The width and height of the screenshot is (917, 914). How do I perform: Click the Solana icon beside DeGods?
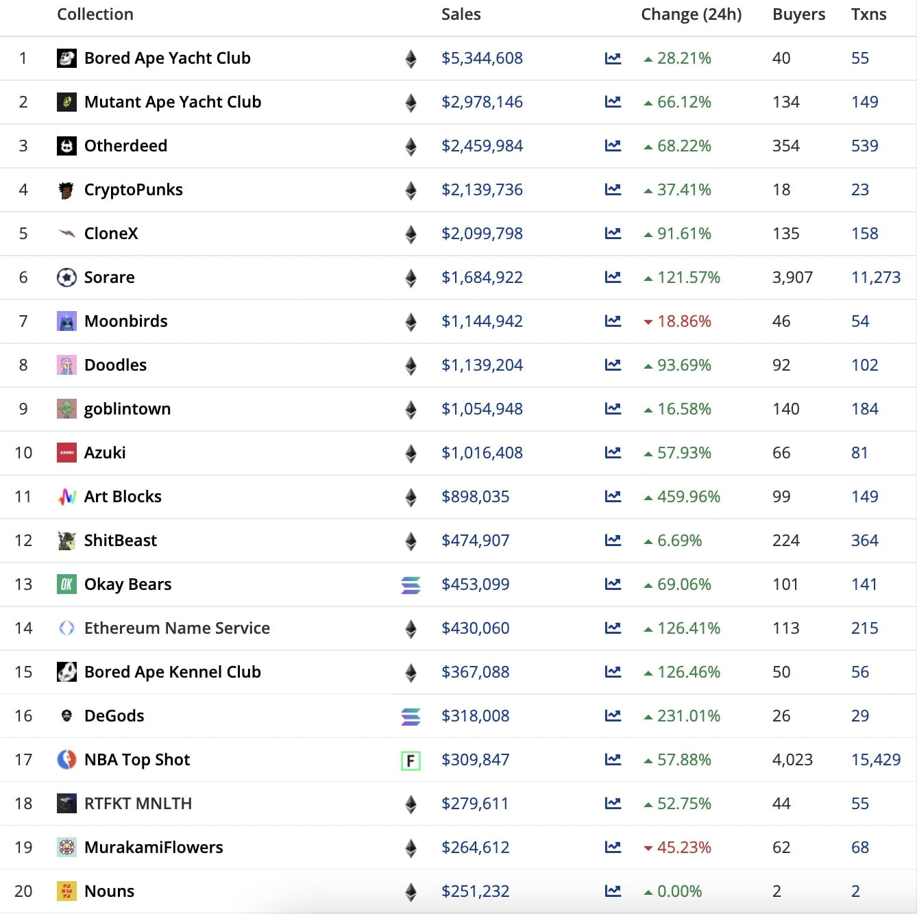coord(410,716)
